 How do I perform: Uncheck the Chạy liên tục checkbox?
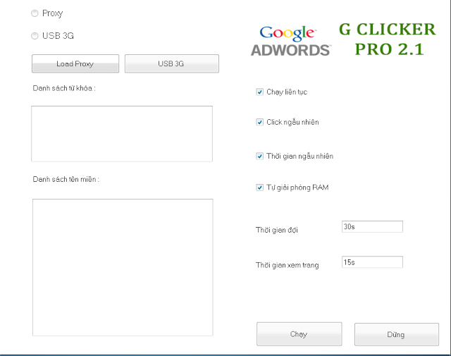pyautogui.click(x=260, y=92)
